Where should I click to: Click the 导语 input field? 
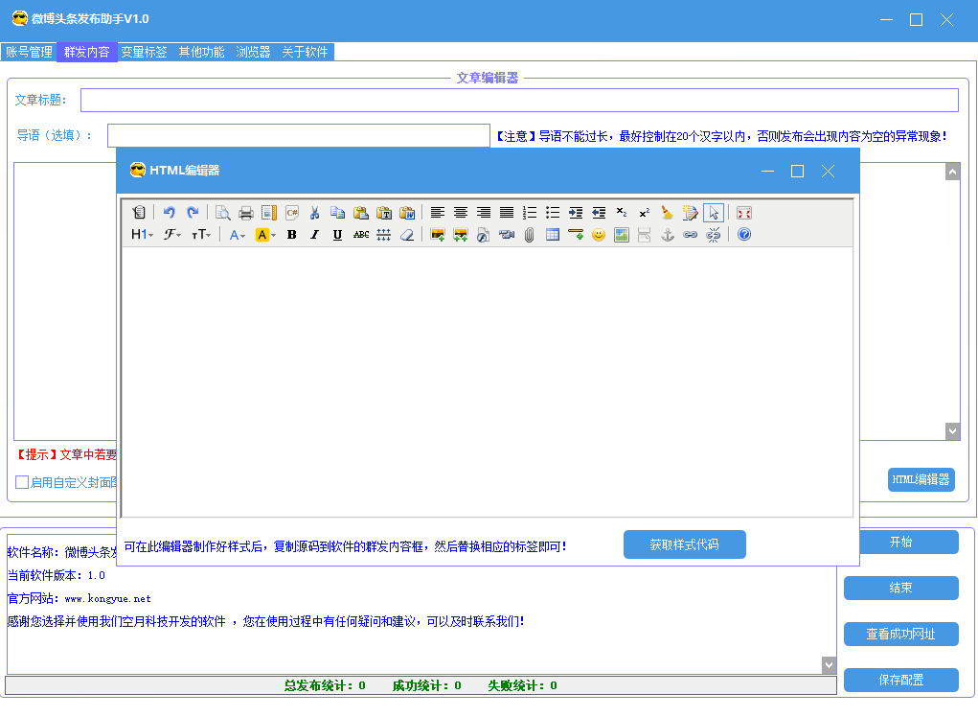pos(298,135)
